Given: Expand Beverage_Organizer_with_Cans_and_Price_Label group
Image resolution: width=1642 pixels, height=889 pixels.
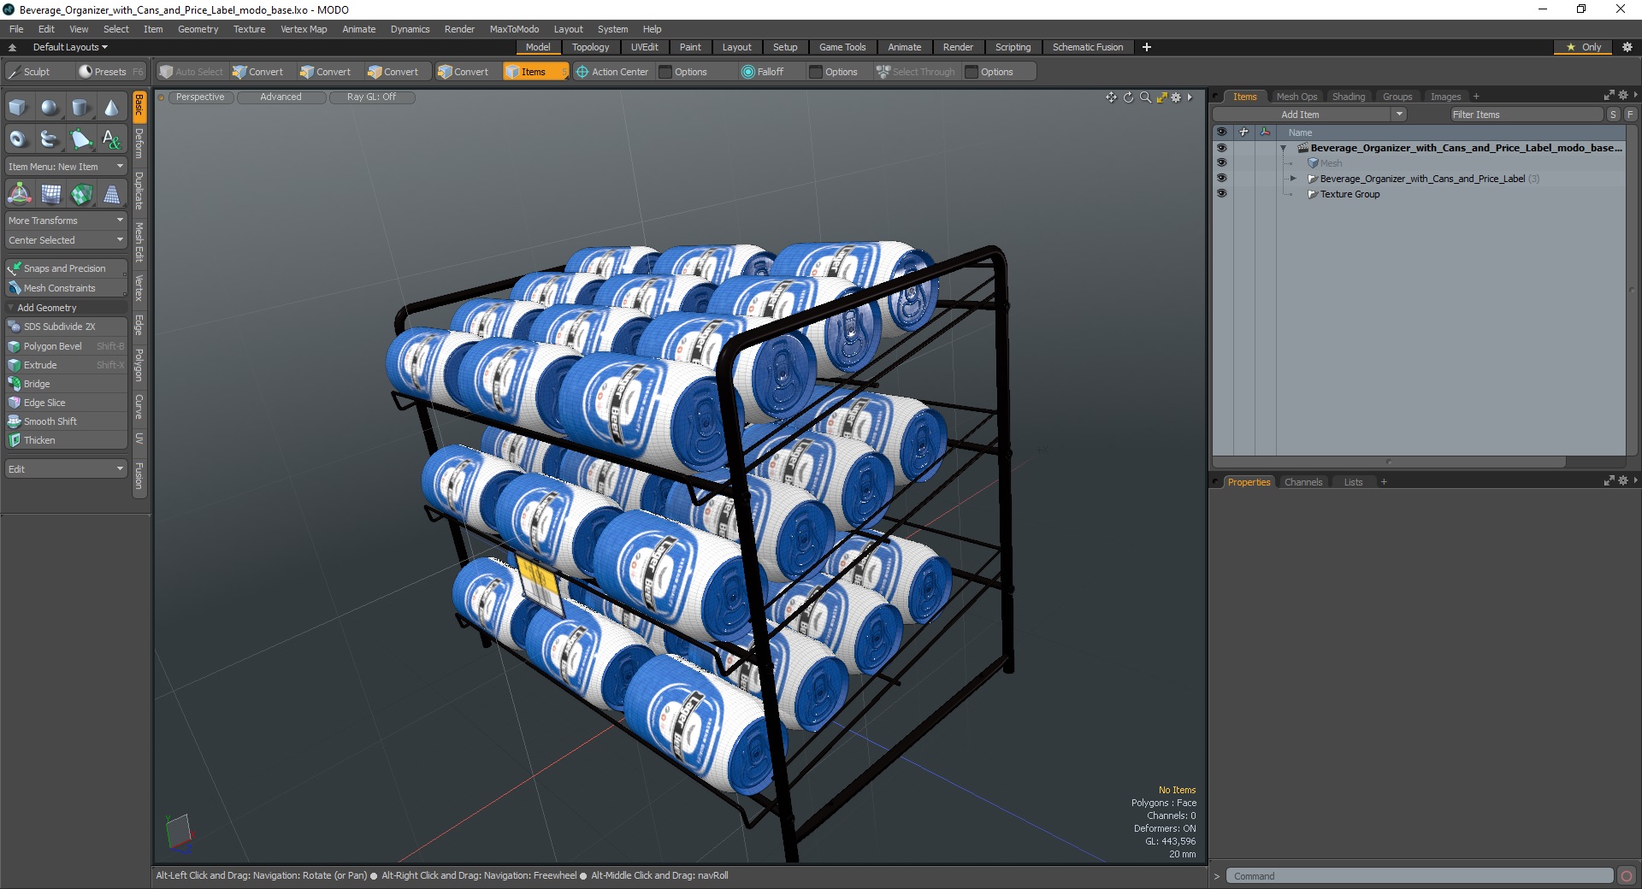Looking at the screenshot, I should point(1293,179).
